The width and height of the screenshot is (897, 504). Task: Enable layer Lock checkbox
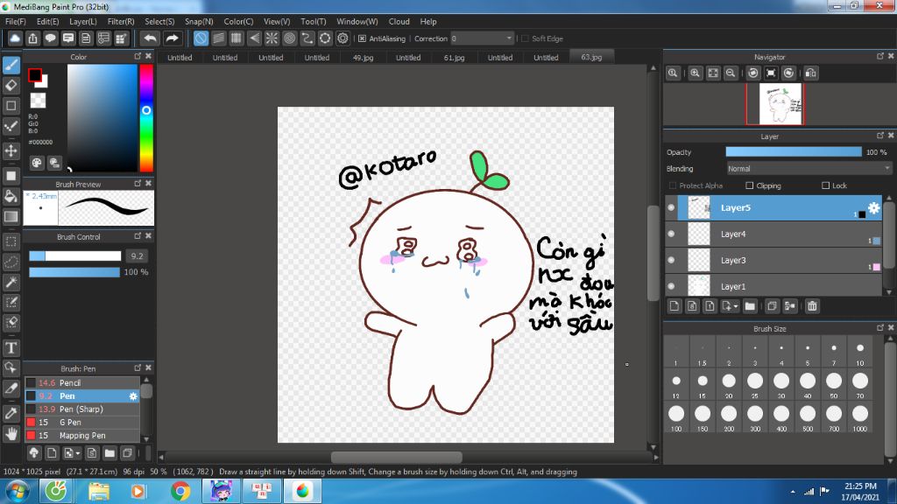pos(825,185)
